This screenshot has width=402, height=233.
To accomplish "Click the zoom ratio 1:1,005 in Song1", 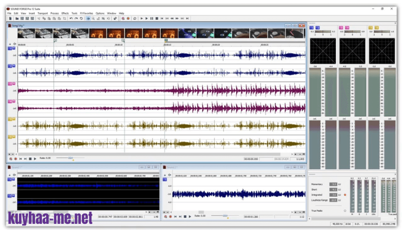I will [x=300, y=159].
